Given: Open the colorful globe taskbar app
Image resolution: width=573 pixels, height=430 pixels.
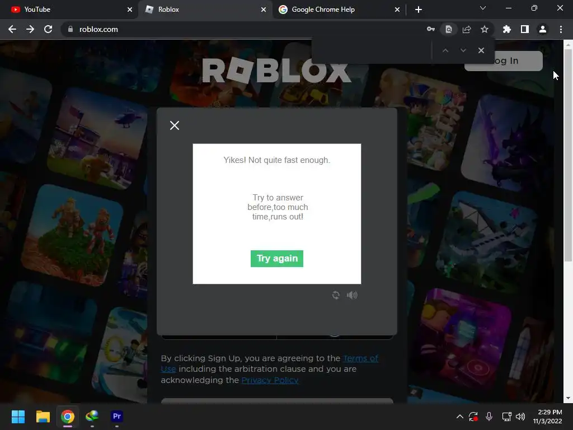Looking at the screenshot, I should coord(92,417).
